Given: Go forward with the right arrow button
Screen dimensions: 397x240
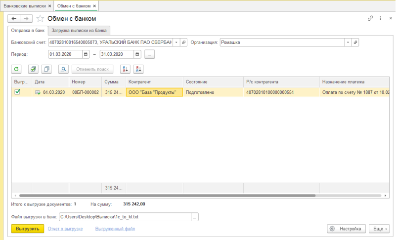Looking at the screenshot, I should (26, 18).
